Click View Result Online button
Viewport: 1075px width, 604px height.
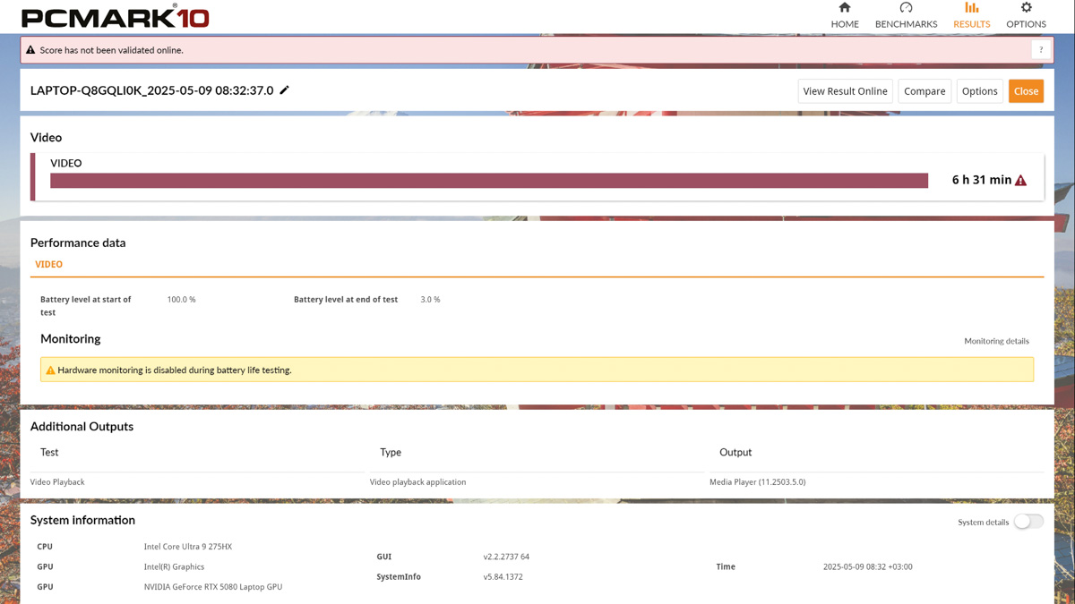pos(845,91)
